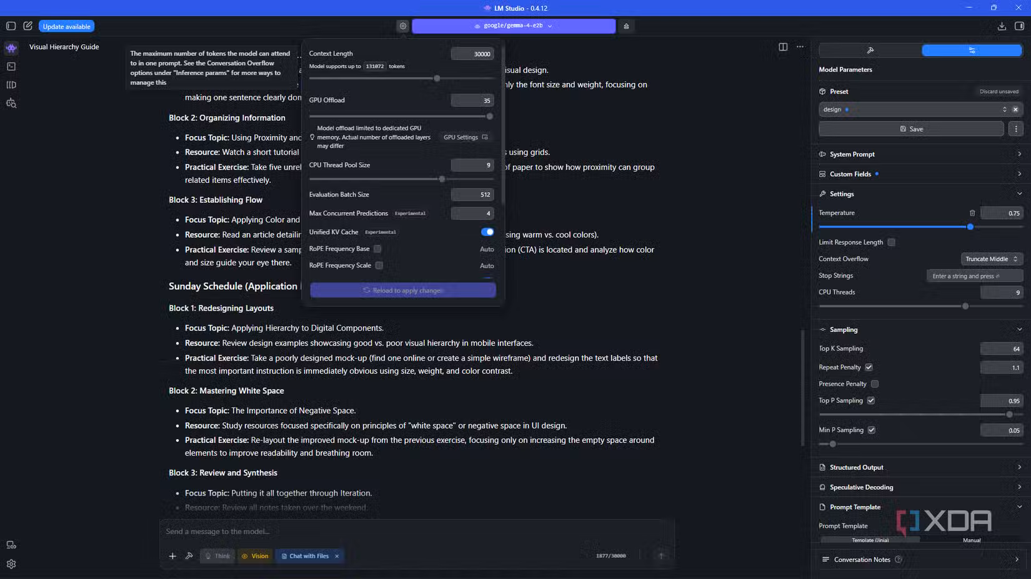Save the current preset
Viewport: 1031px width, 579px height.
coord(911,129)
